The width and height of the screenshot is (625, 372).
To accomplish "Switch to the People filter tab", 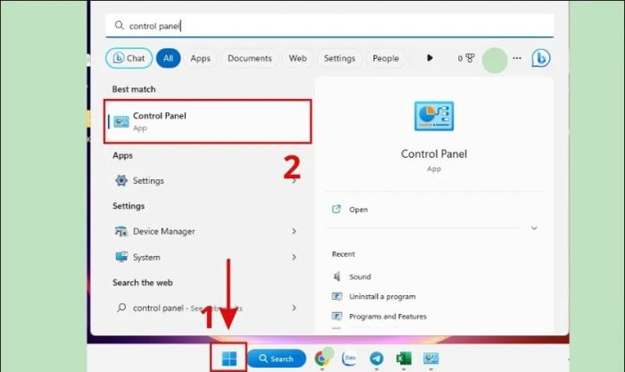I will (386, 58).
